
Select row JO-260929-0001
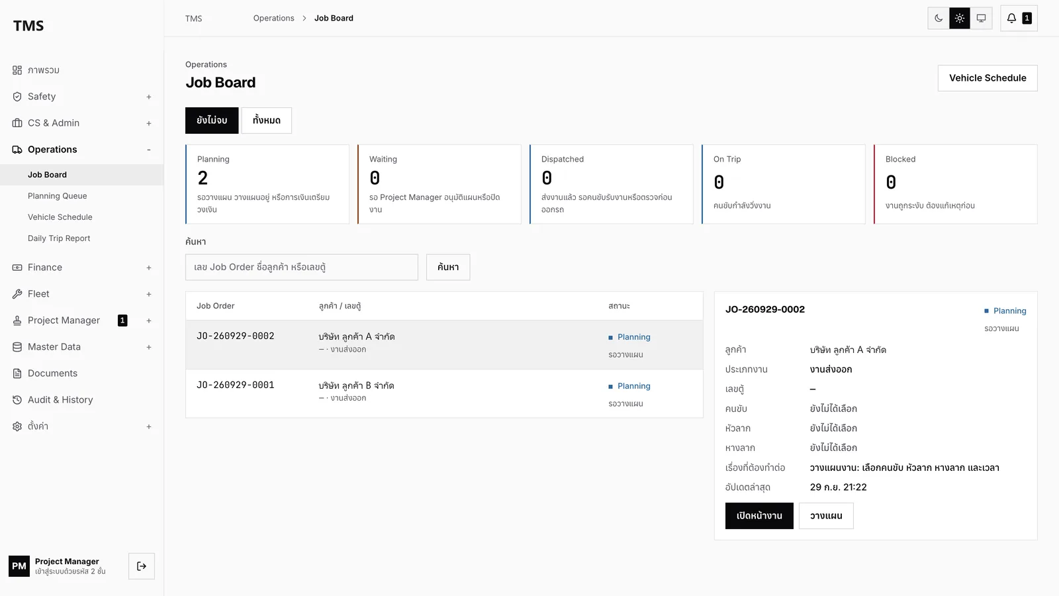click(x=444, y=393)
